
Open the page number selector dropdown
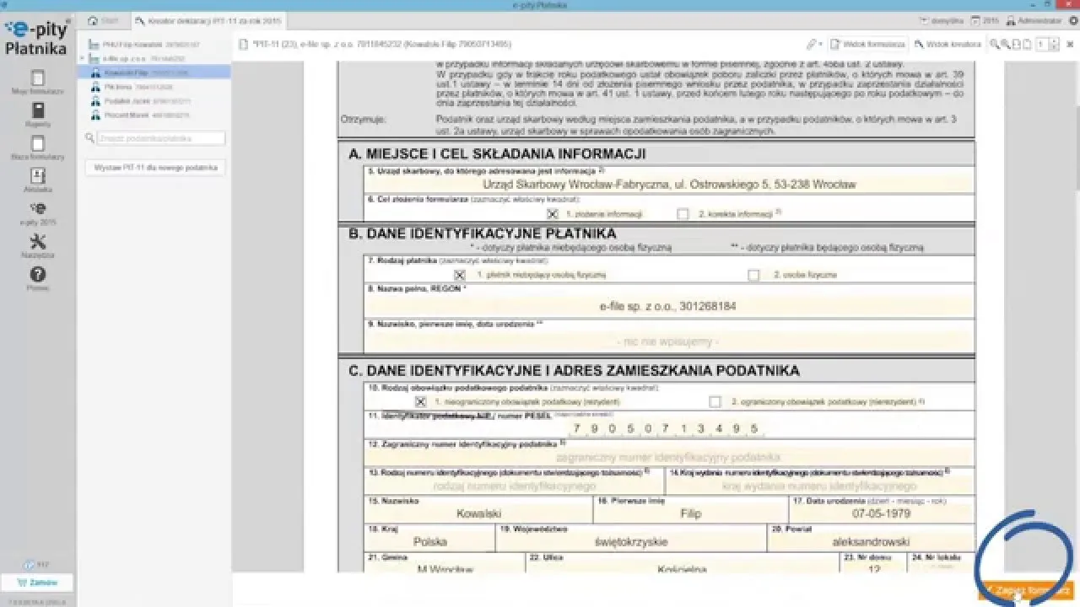[1050, 44]
